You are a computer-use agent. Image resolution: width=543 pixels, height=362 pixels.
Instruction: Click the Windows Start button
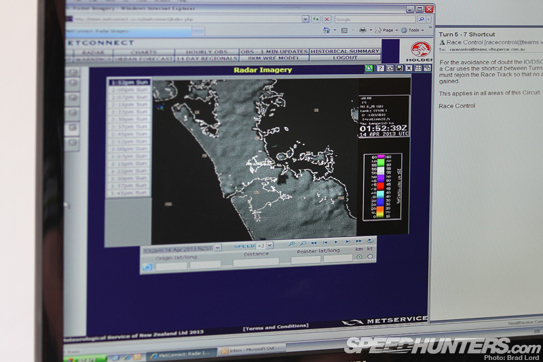86,359
